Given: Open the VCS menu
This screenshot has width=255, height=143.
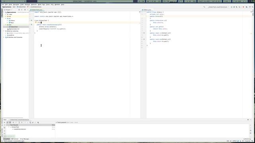Looking at the screenshot, I should [x=52, y=4].
